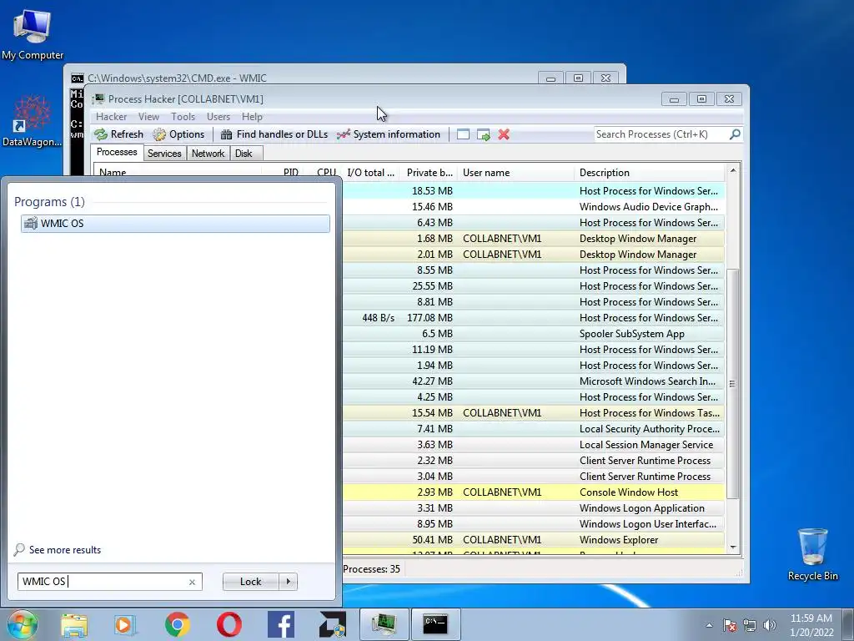854x641 pixels.
Task: Open Windows Explorer from taskbar
Action: [x=74, y=624]
